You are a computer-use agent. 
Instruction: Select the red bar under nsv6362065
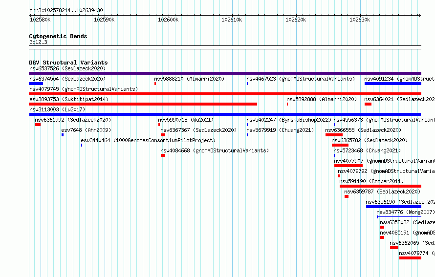click(394, 248)
